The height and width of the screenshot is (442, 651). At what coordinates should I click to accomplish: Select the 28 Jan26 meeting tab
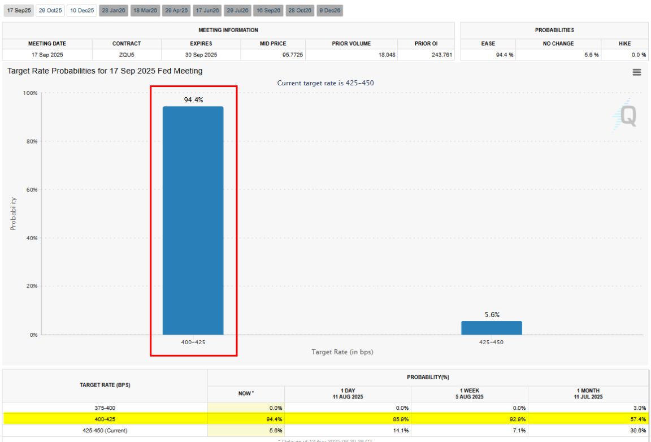[114, 11]
